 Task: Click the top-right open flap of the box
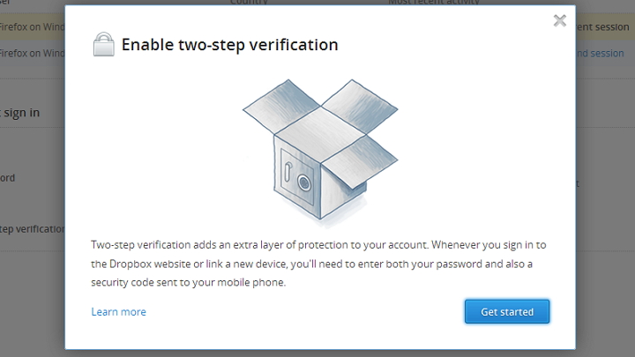360,106
